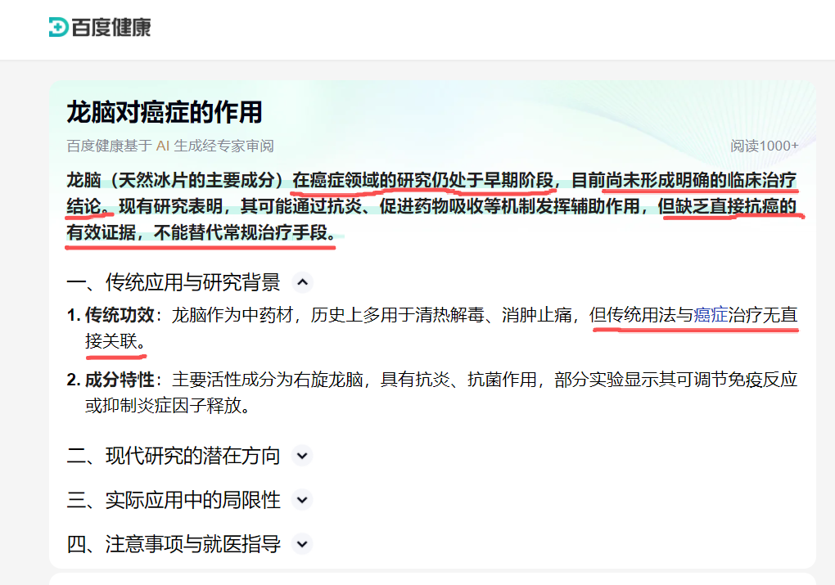Collapse the 传统应用与研究背景 section chevron
The width and height of the screenshot is (835, 585).
point(302,283)
